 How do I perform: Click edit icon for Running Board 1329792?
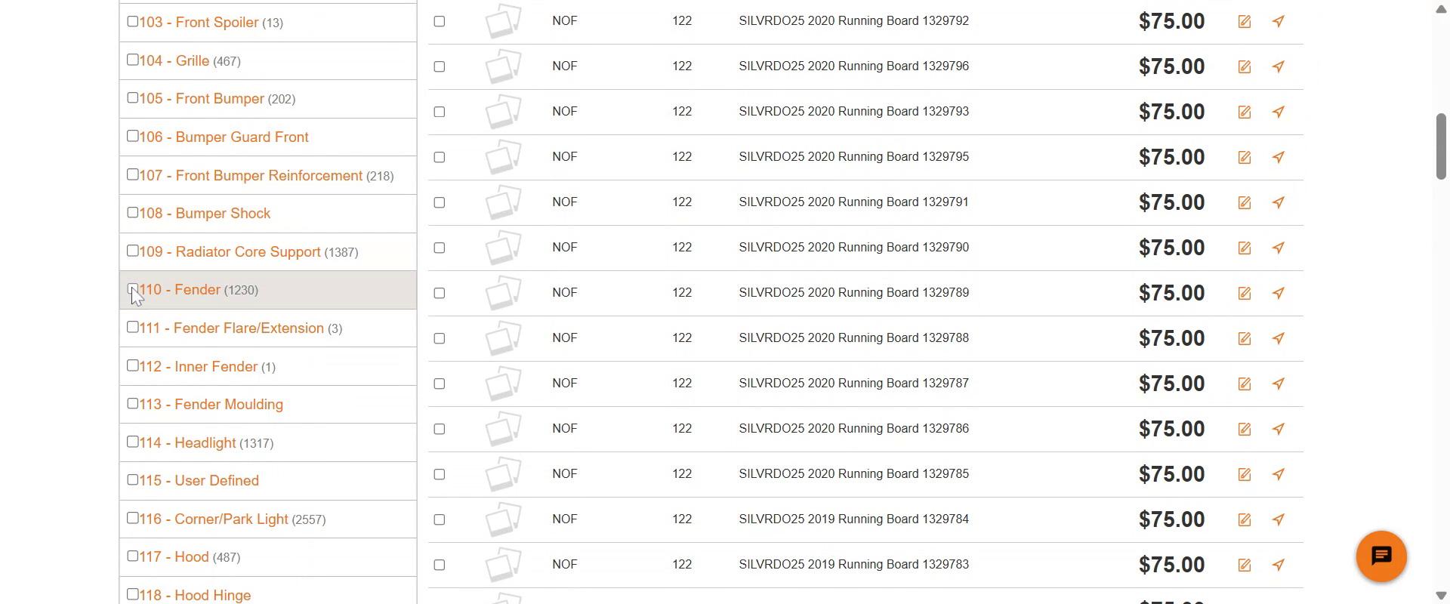click(x=1244, y=22)
